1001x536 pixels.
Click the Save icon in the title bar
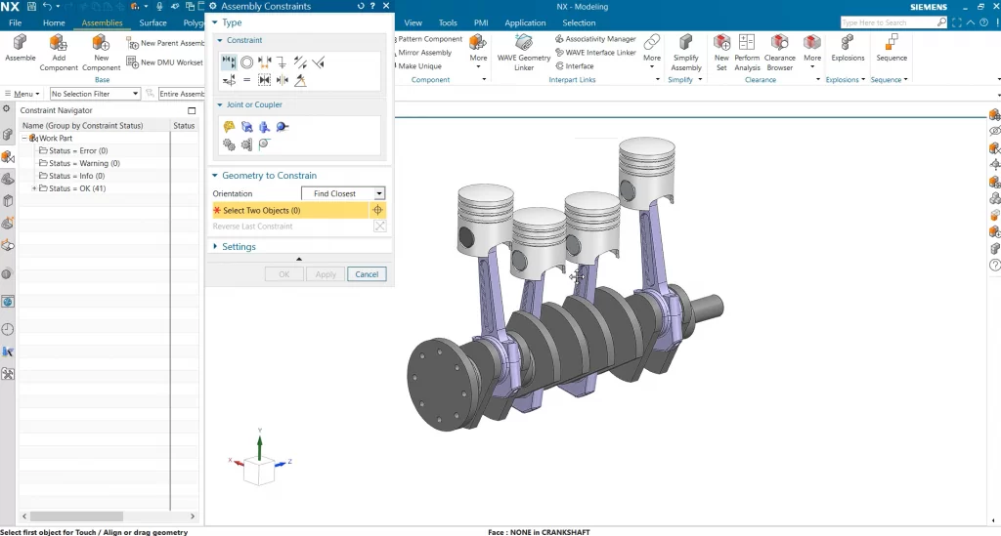31,7
